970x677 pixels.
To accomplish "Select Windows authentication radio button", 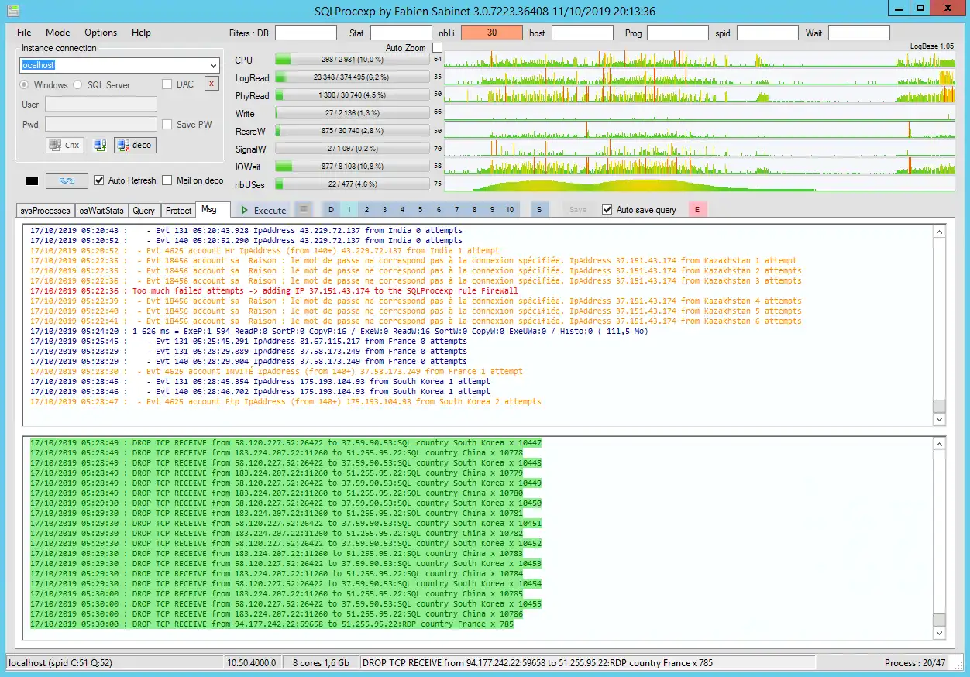I will pos(25,84).
